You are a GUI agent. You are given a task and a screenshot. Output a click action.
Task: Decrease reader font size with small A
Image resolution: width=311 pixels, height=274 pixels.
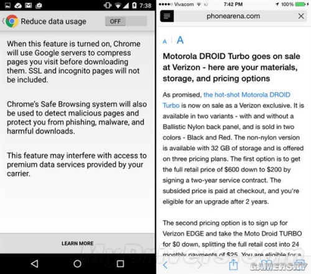click(x=165, y=42)
